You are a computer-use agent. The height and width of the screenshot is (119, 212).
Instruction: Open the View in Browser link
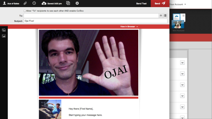[x=129, y=26]
